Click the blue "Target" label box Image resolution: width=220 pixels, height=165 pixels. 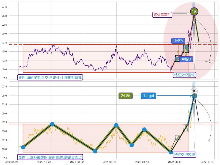pos(149,96)
